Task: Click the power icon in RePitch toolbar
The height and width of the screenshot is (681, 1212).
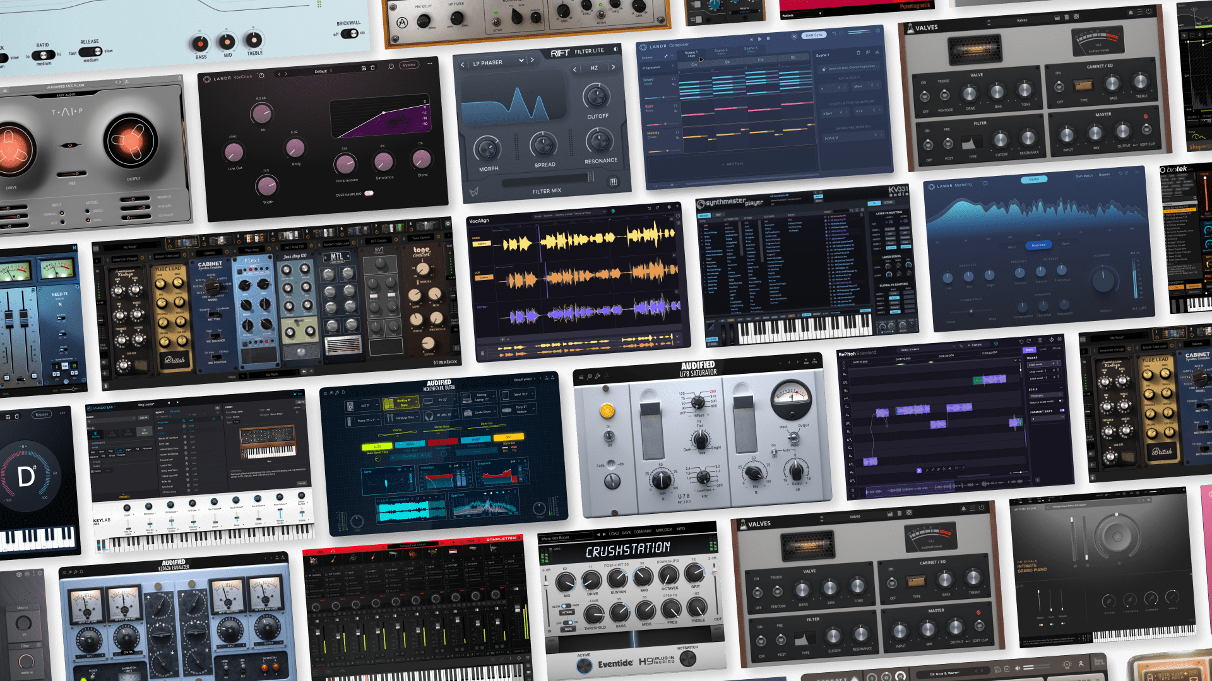Action: pyautogui.click(x=1051, y=340)
